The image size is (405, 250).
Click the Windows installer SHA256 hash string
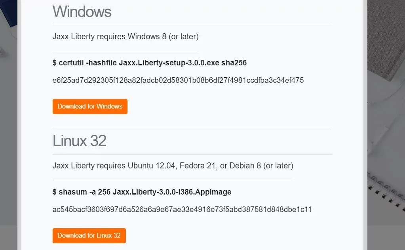pos(178,80)
